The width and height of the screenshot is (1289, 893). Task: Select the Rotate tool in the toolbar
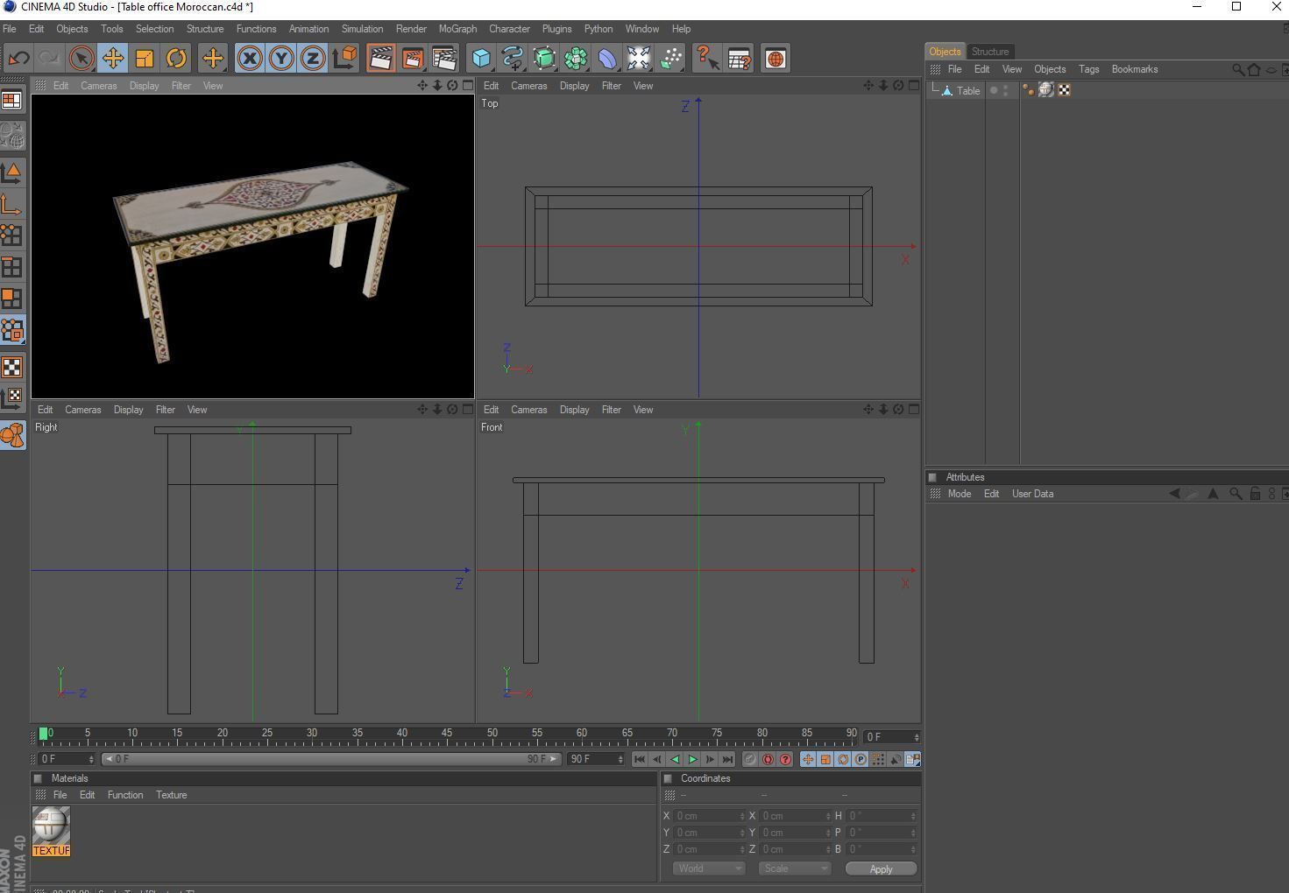click(176, 59)
